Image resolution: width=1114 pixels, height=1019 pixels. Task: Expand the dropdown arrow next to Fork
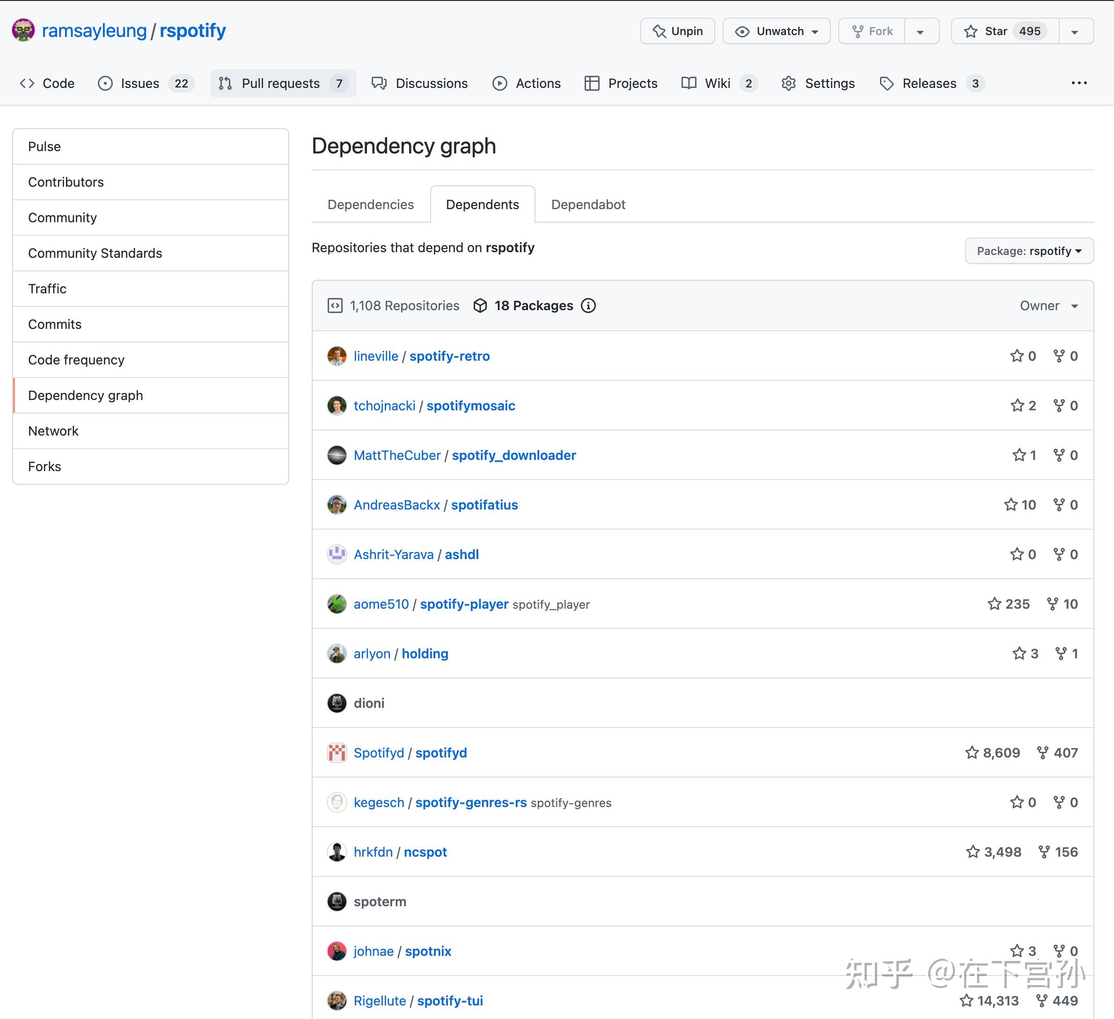tap(921, 31)
